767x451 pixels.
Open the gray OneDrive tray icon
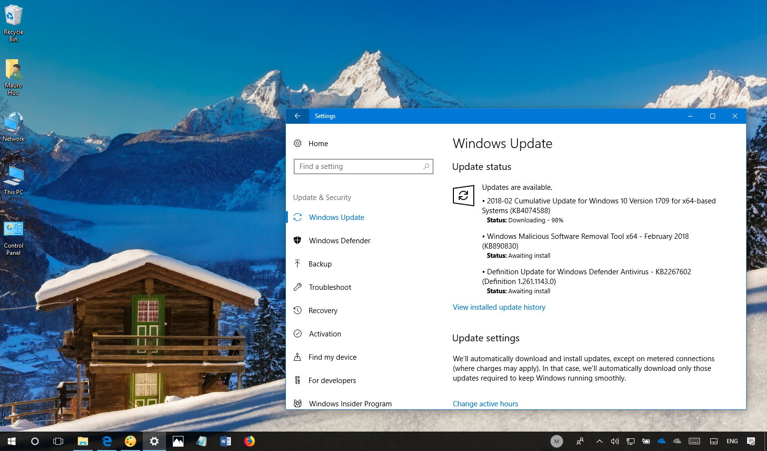pyautogui.click(x=677, y=441)
